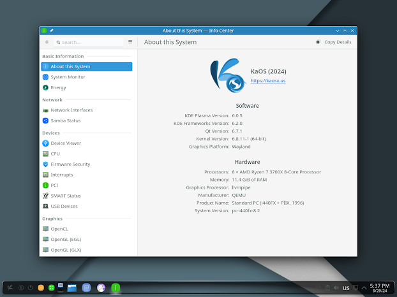Image resolution: width=397 pixels, height=297 pixels.
Task: Click the KaOS logo image
Action: tap(228, 75)
